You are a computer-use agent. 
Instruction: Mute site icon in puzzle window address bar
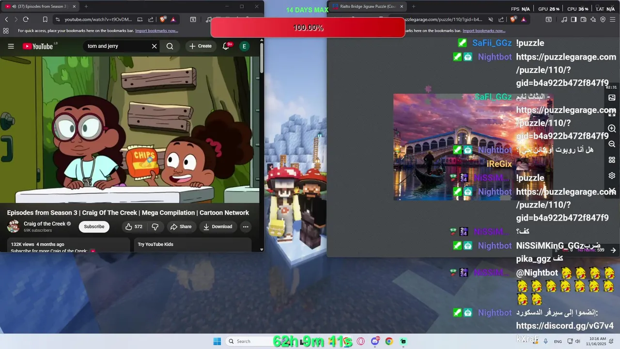click(x=490, y=19)
